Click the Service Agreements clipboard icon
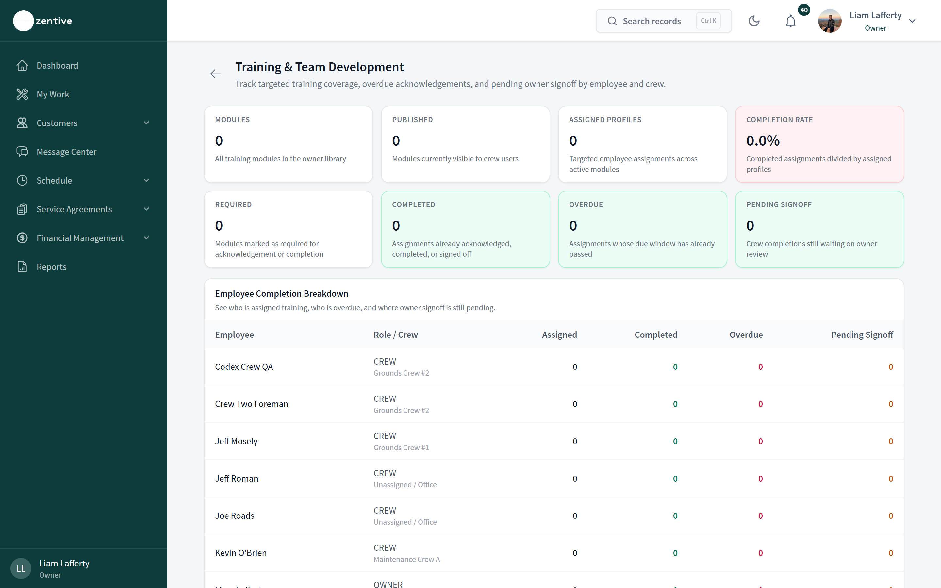The width and height of the screenshot is (941, 588). 22,209
